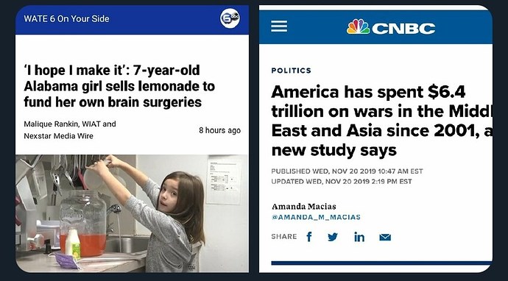Screen dimensions: 508x281
Task: Open the $6.4 trillion wars headline
Action: (381, 121)
